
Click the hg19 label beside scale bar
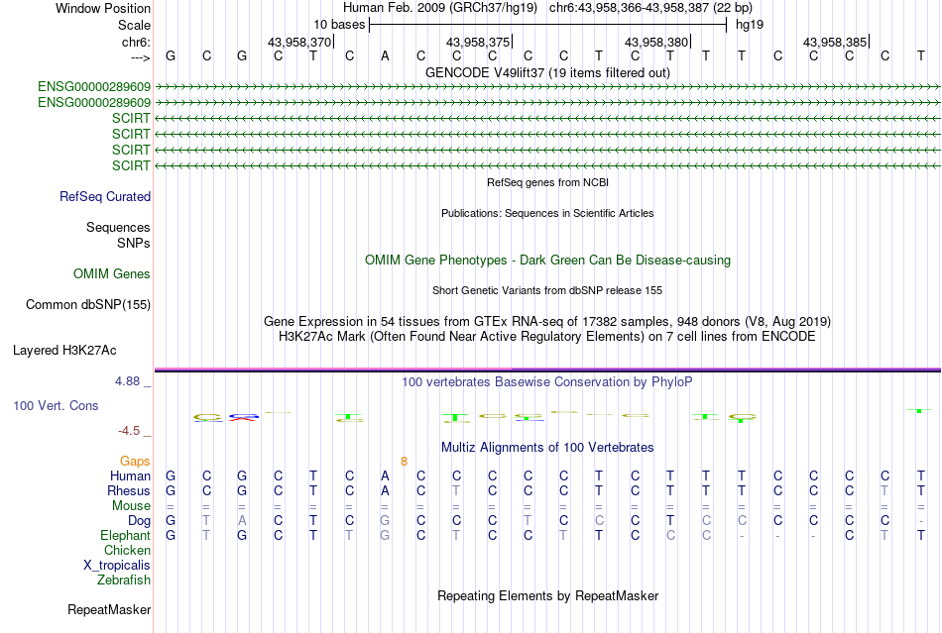[750, 25]
